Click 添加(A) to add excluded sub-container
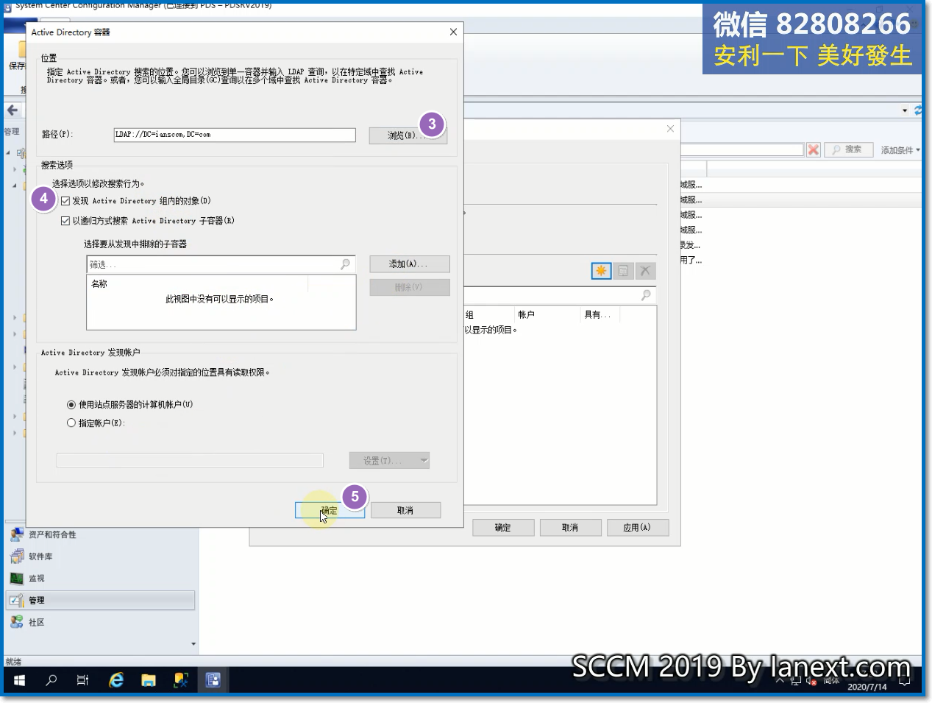The width and height of the screenshot is (932, 703). 409,264
